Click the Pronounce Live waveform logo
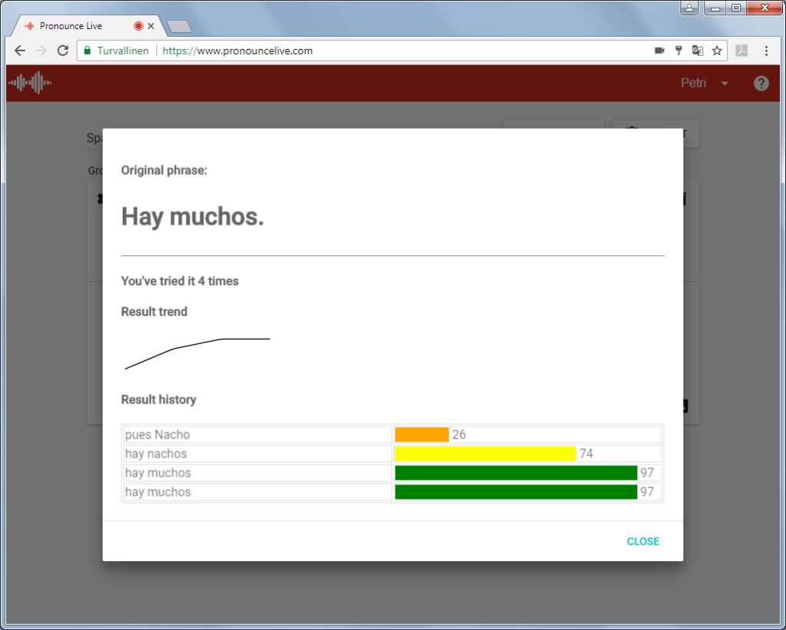 29,83
